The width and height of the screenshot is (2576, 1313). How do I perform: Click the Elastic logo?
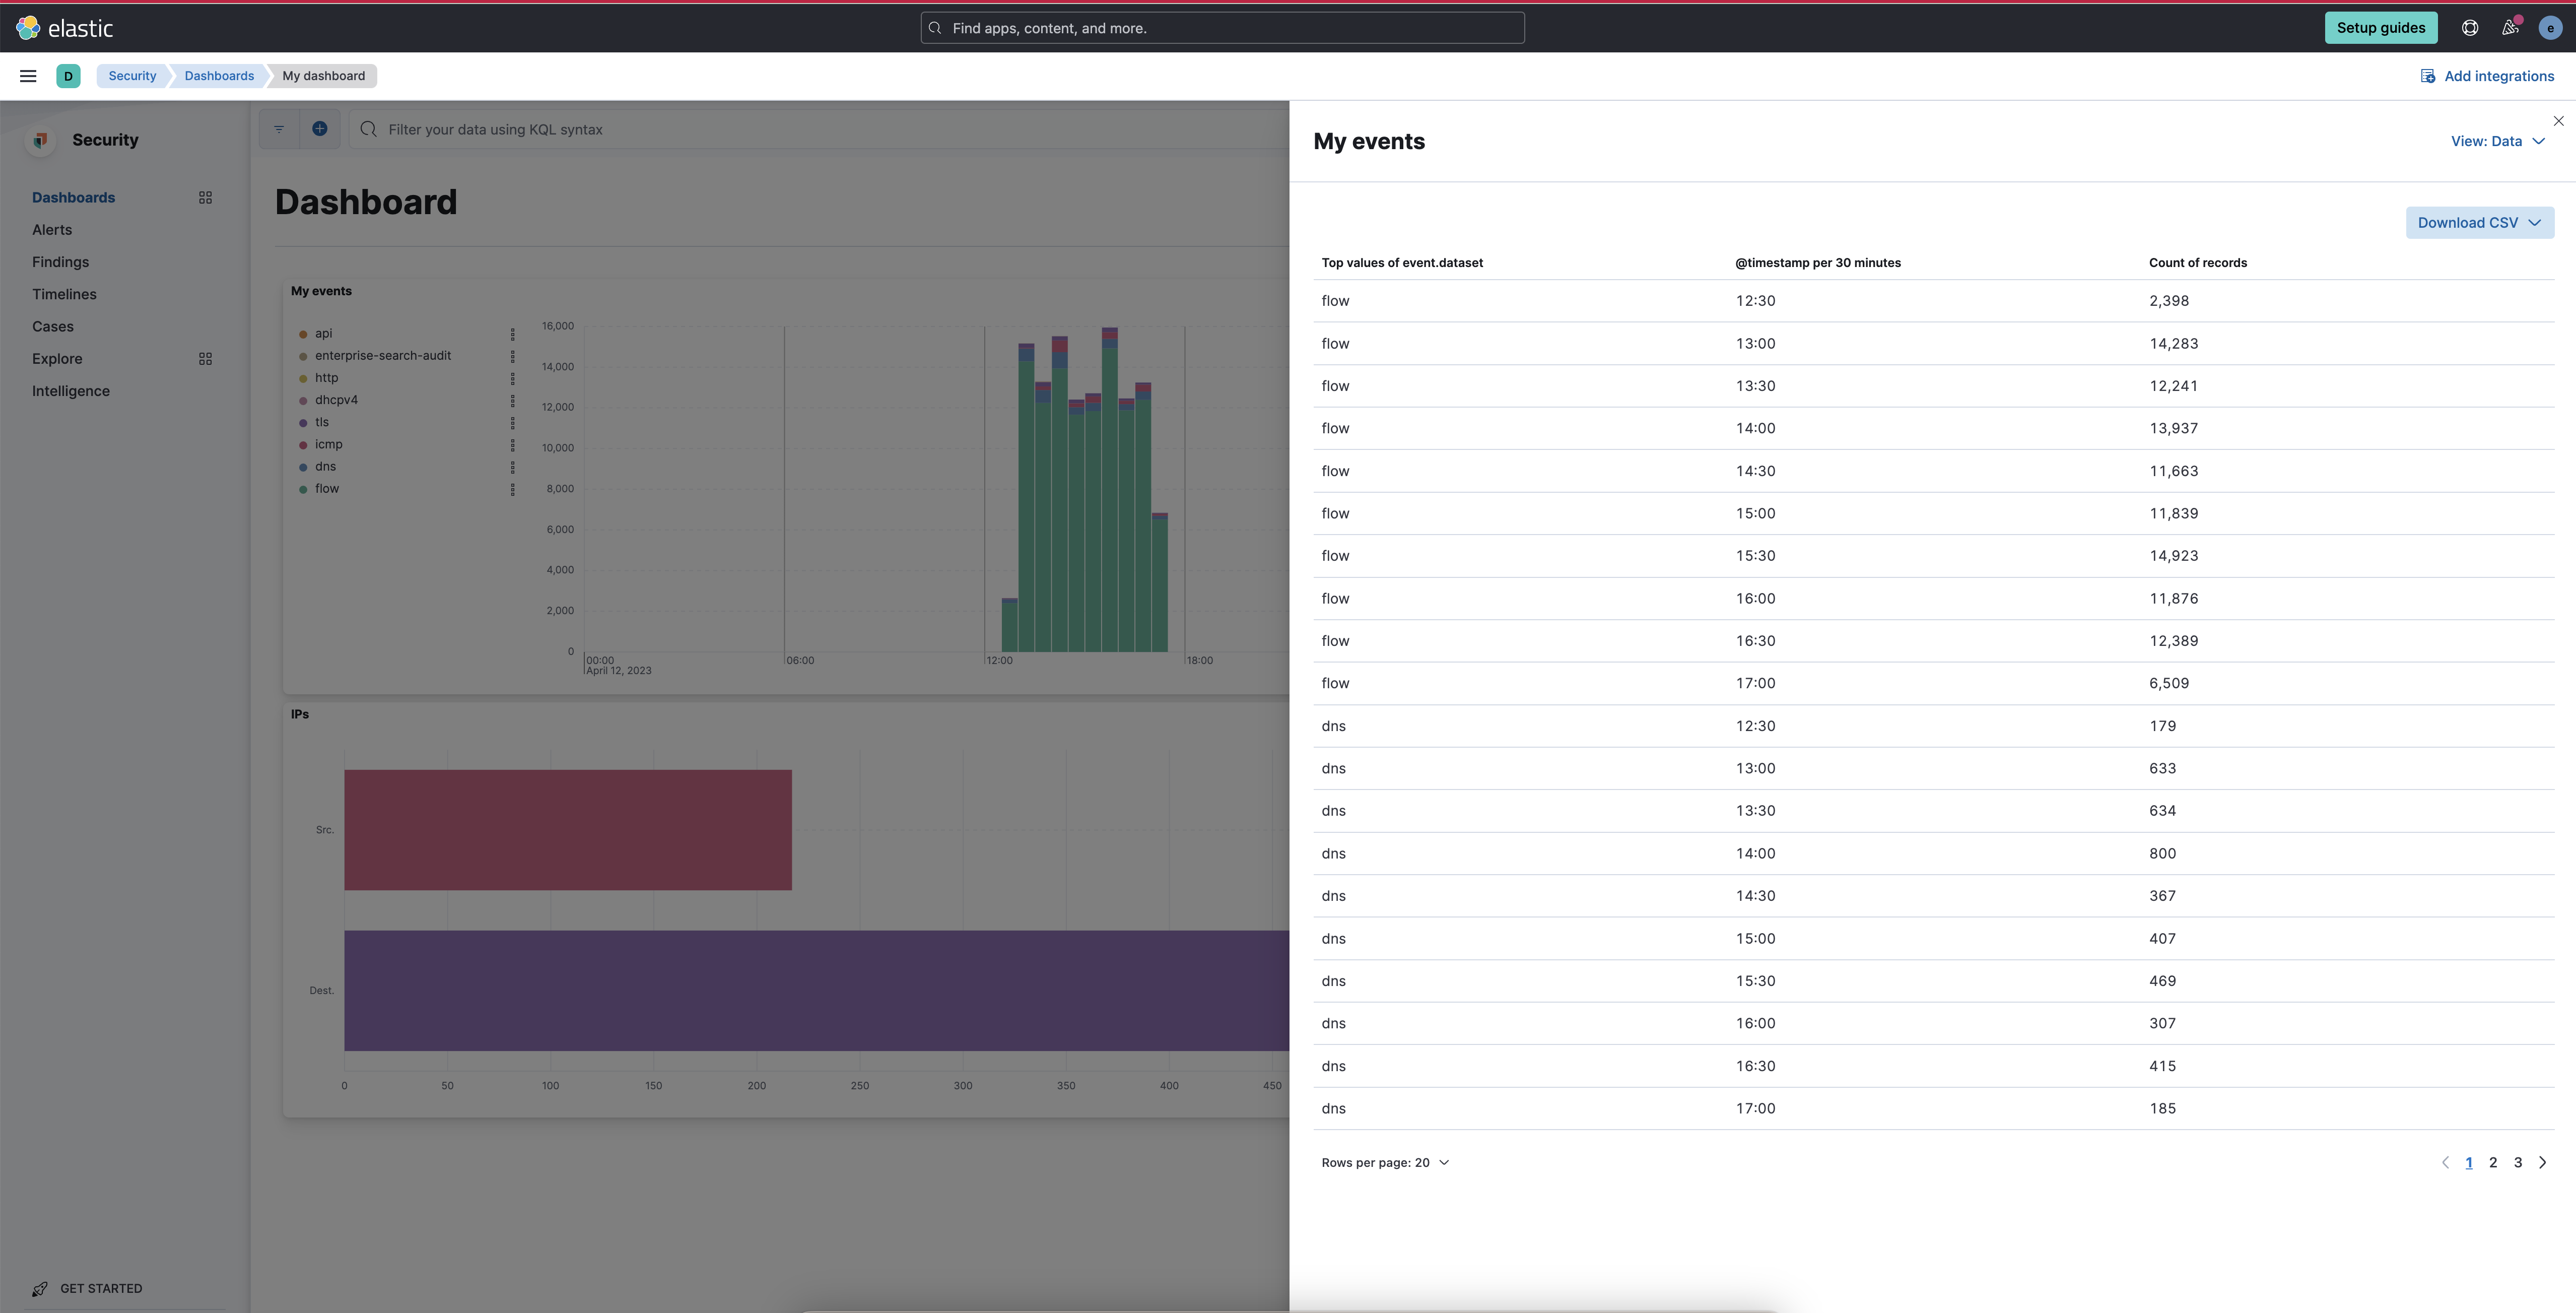click(x=66, y=27)
